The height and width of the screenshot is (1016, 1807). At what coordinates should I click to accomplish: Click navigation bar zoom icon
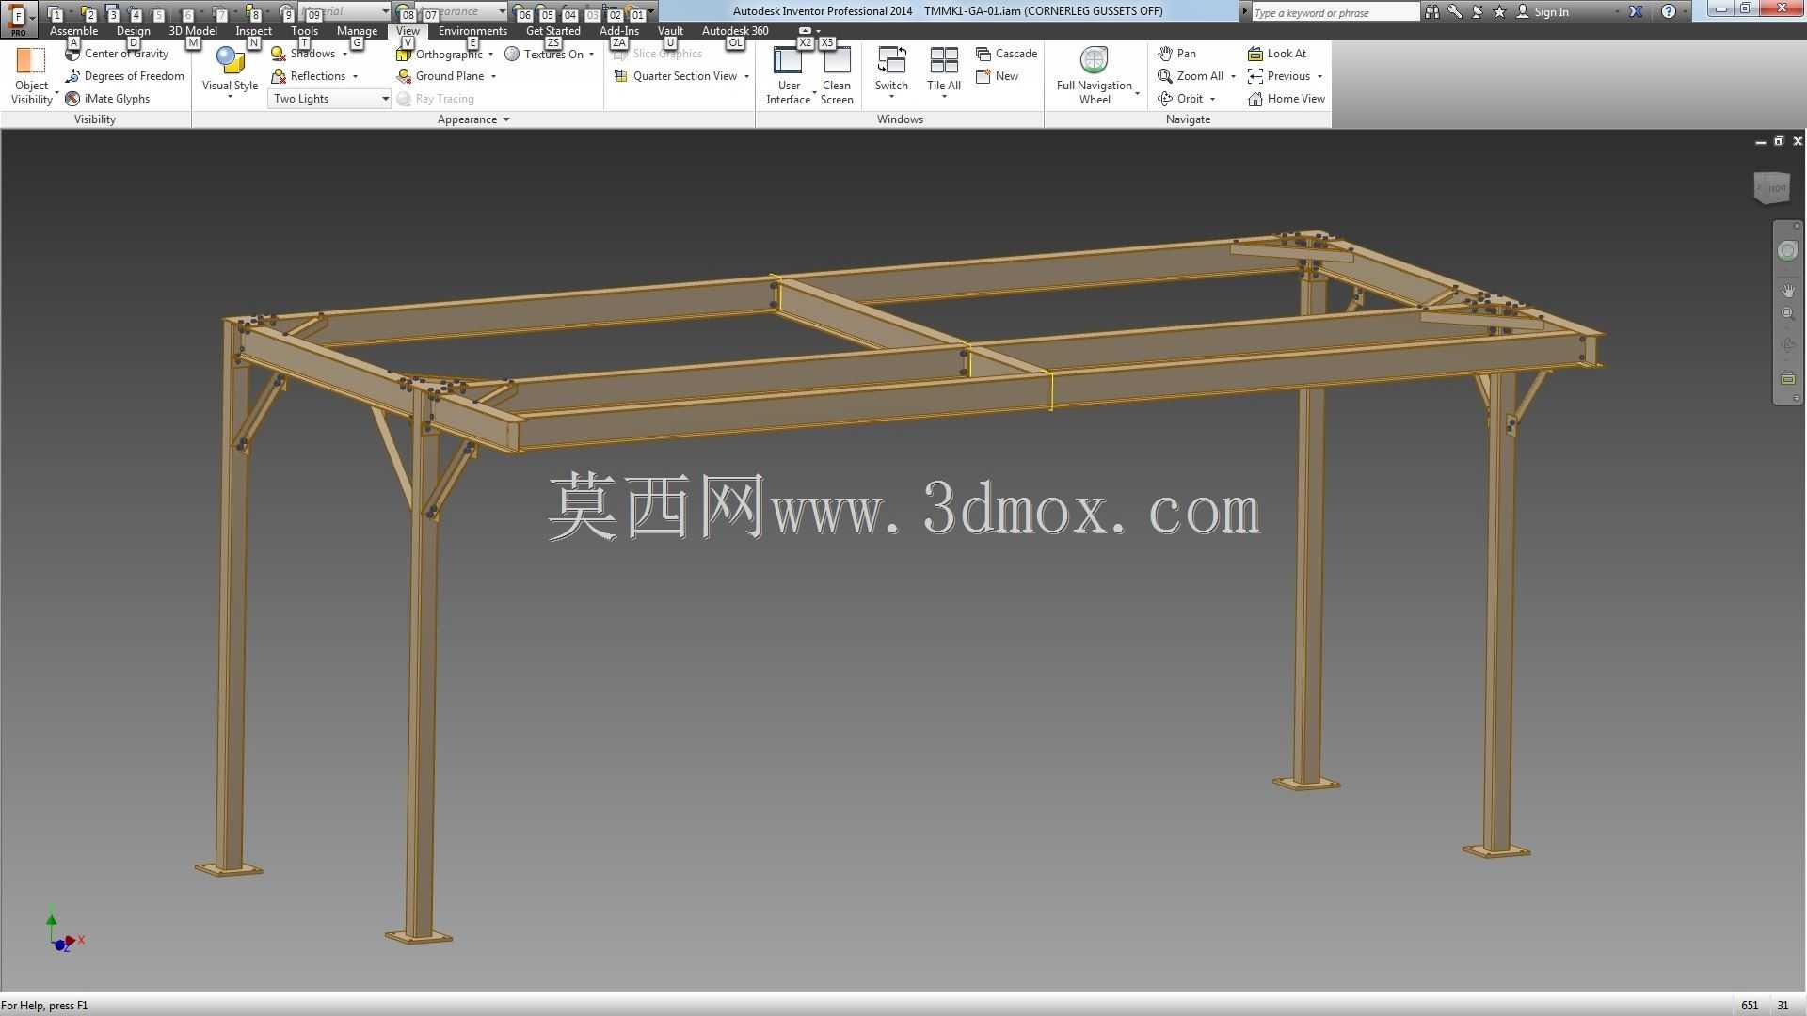[1787, 314]
